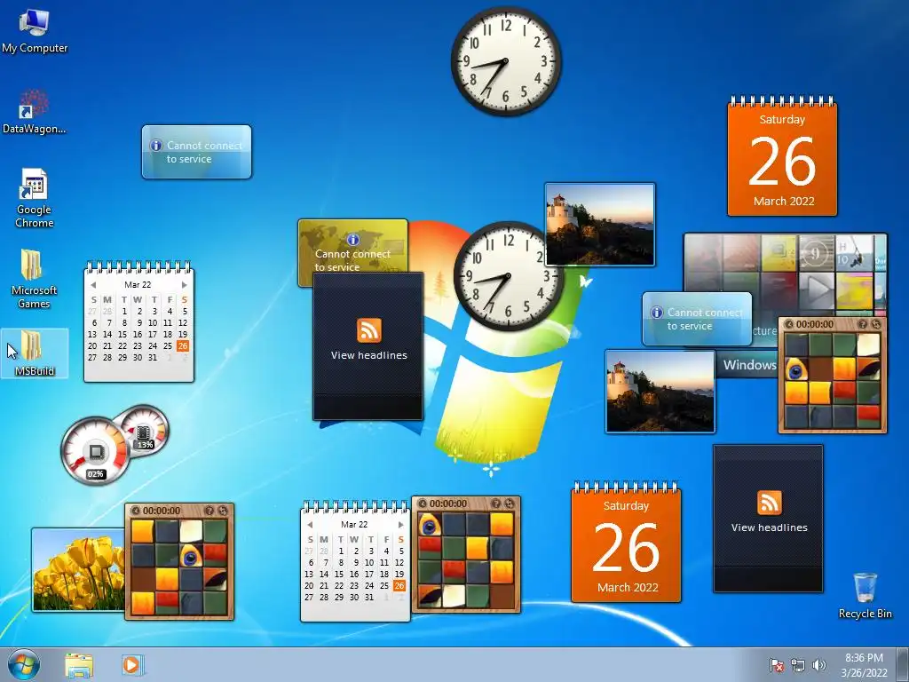The image size is (909, 682).
Task: Click the clock gadget over the Windows logo
Action: (509, 276)
